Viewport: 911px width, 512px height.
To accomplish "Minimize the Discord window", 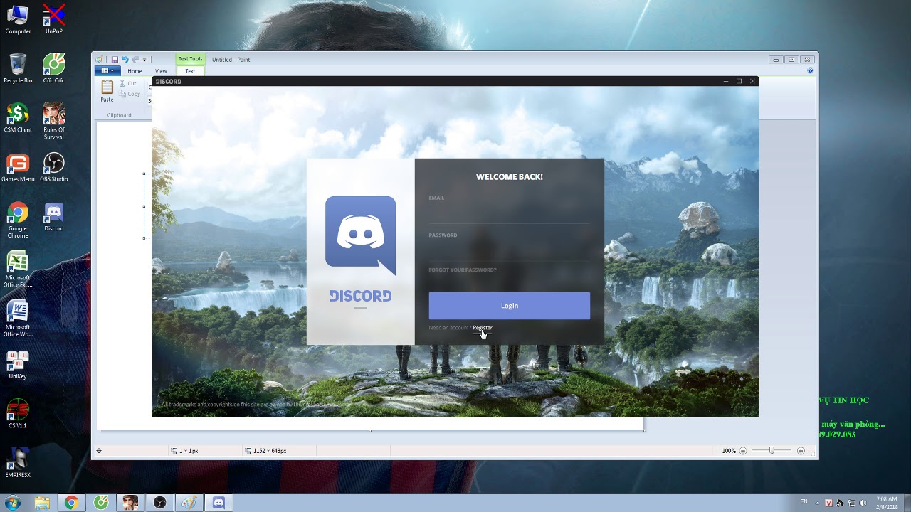I will click(x=725, y=81).
